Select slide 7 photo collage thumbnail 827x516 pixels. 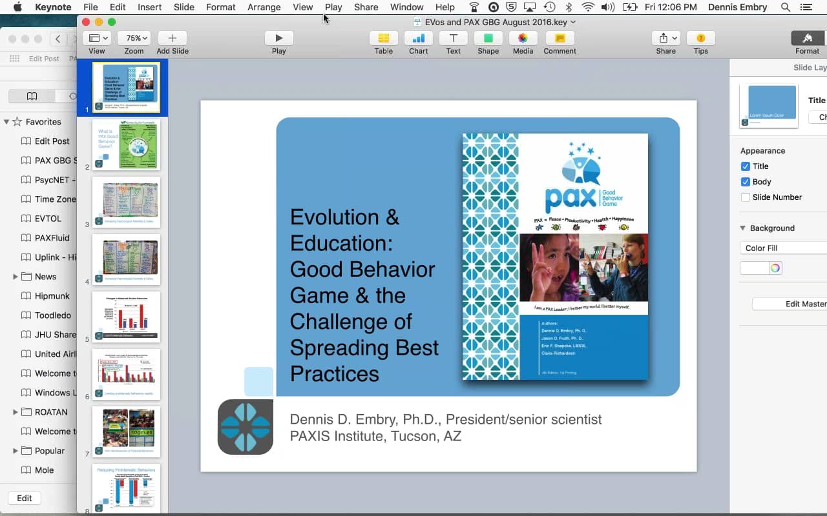(x=126, y=432)
